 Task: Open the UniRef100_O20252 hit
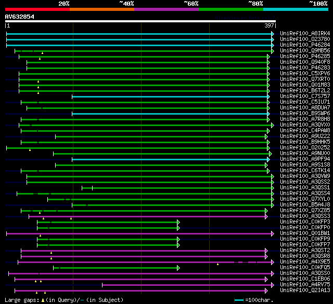(305, 148)
